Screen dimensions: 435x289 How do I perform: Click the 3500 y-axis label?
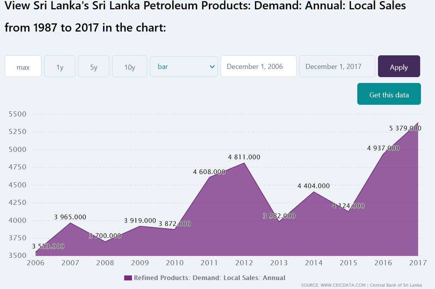pos(18,255)
